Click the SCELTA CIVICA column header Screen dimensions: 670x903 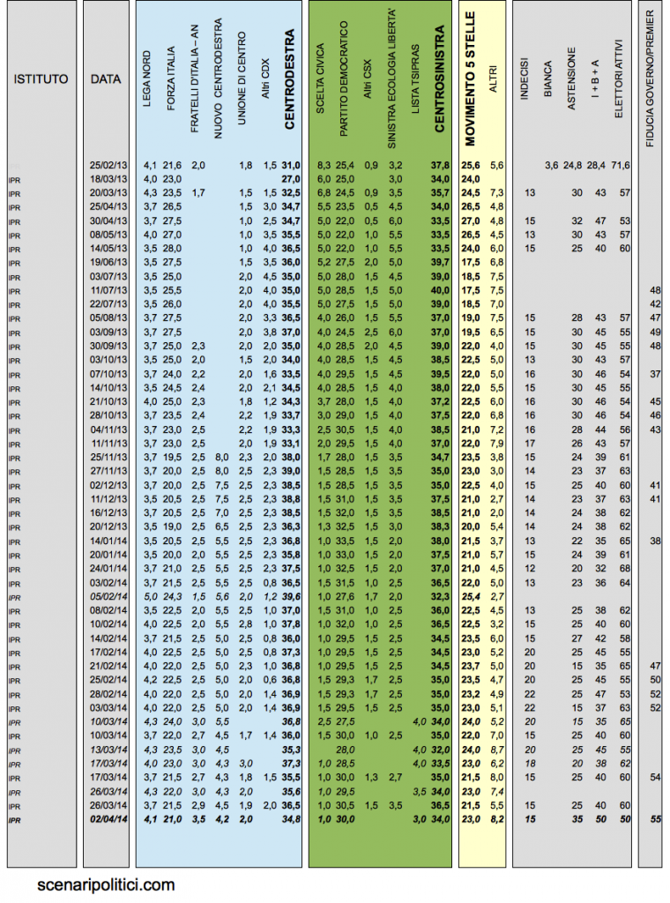[x=320, y=78]
